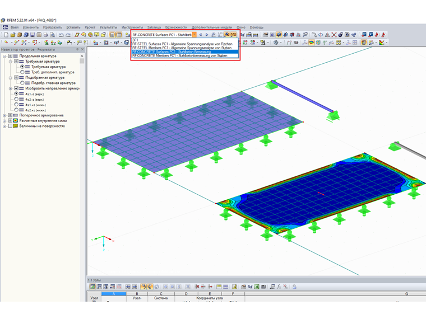426x319 pixels.
Task: Click the new node tool icon
Action: [x=6, y=43]
